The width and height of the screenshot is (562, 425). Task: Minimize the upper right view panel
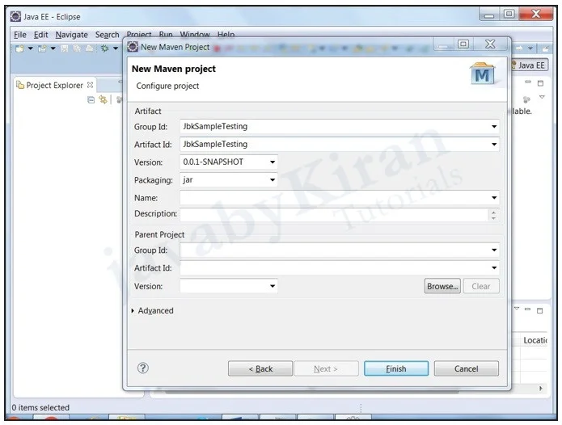tap(527, 82)
